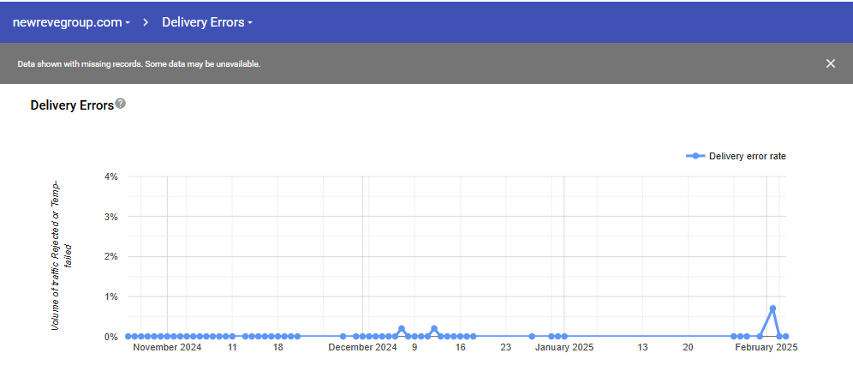This screenshot has width=853, height=371.
Task: Open the newrevegroup.com domain dropdown
Action: [70, 22]
